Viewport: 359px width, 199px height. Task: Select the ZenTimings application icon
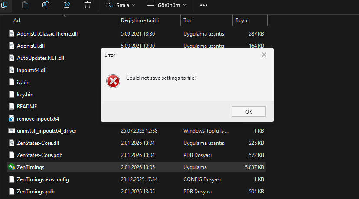coord(11,167)
